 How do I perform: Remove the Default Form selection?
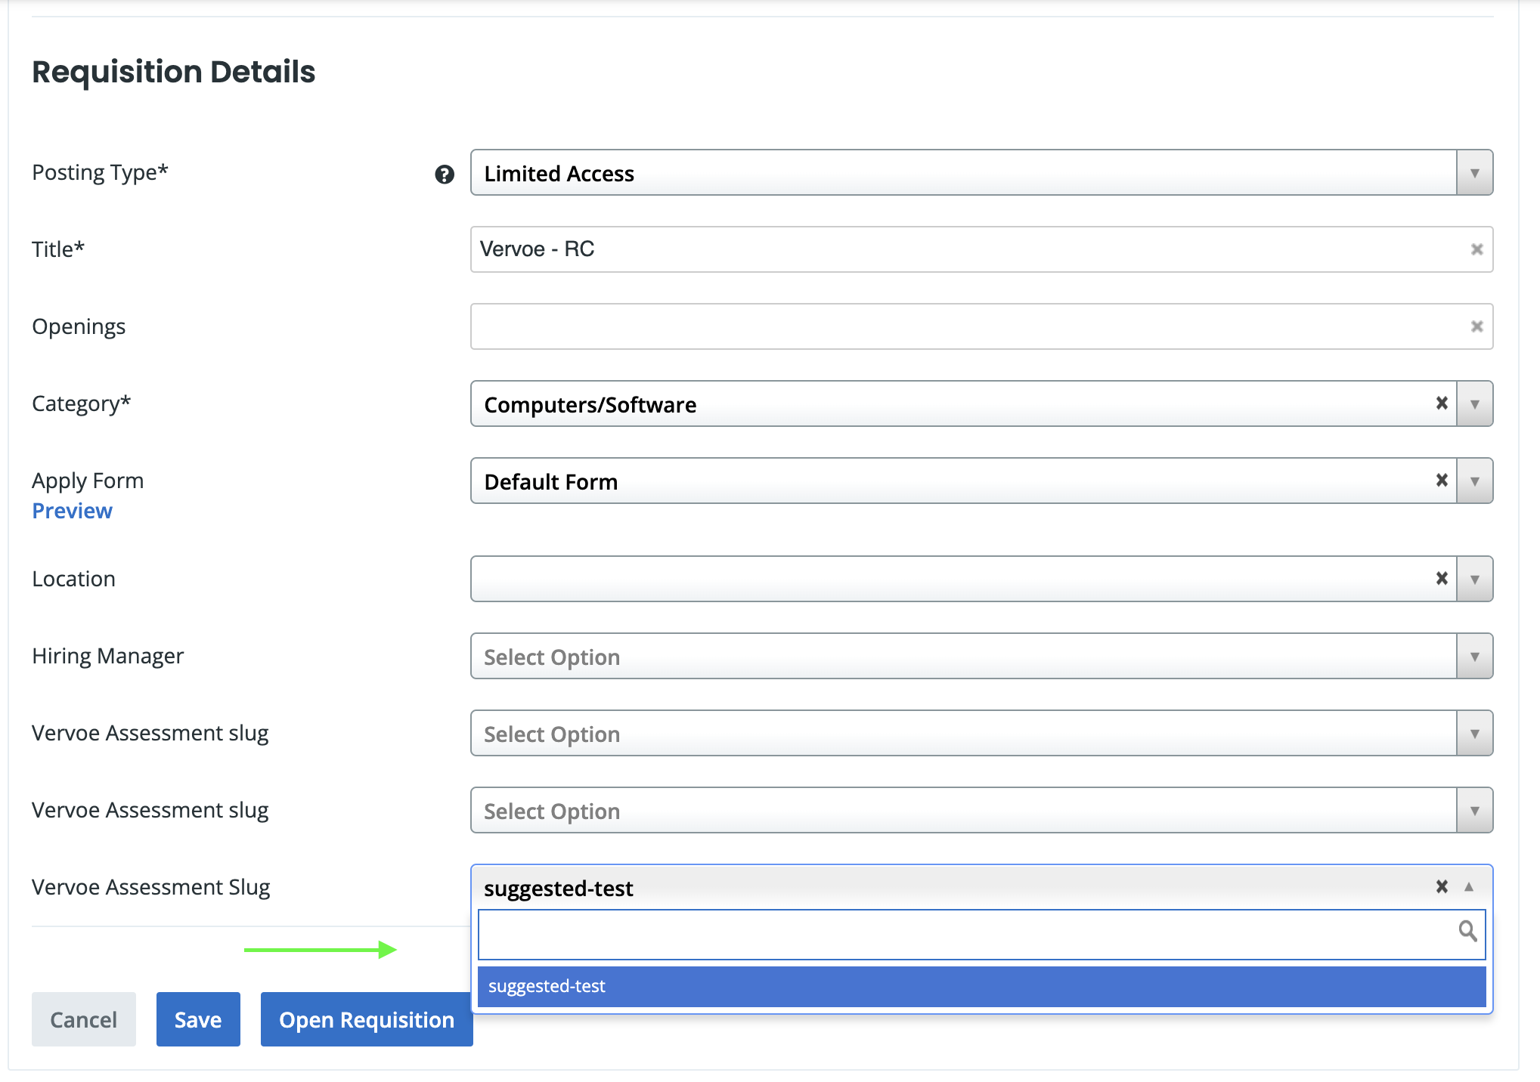click(x=1442, y=481)
